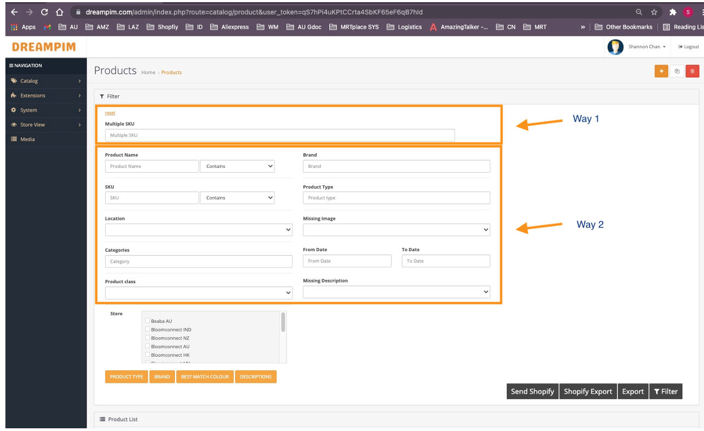Open the browser extensions puzzle icon
704x431 pixels.
click(x=673, y=12)
